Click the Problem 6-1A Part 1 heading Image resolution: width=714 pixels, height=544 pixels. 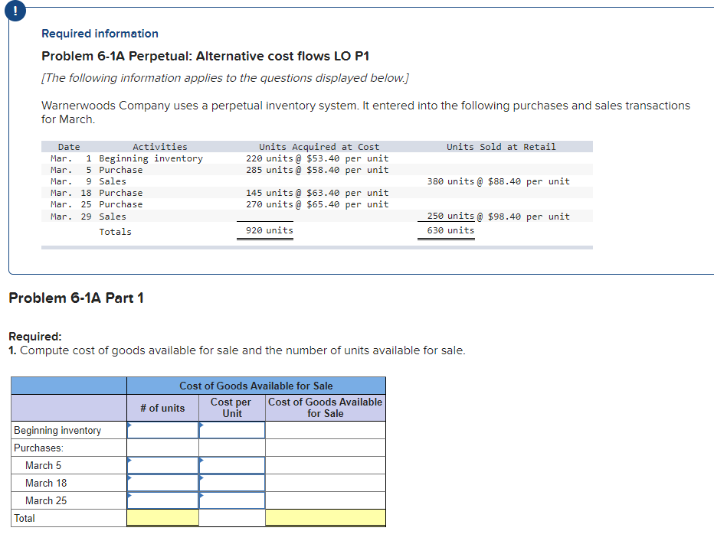click(77, 298)
